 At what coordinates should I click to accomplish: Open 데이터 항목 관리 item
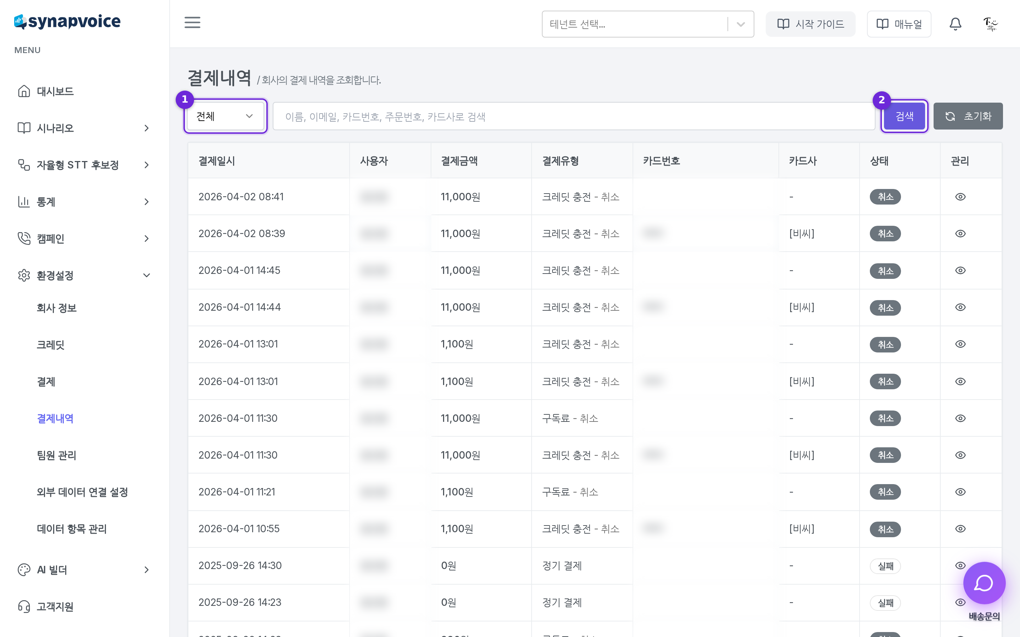pyautogui.click(x=72, y=529)
